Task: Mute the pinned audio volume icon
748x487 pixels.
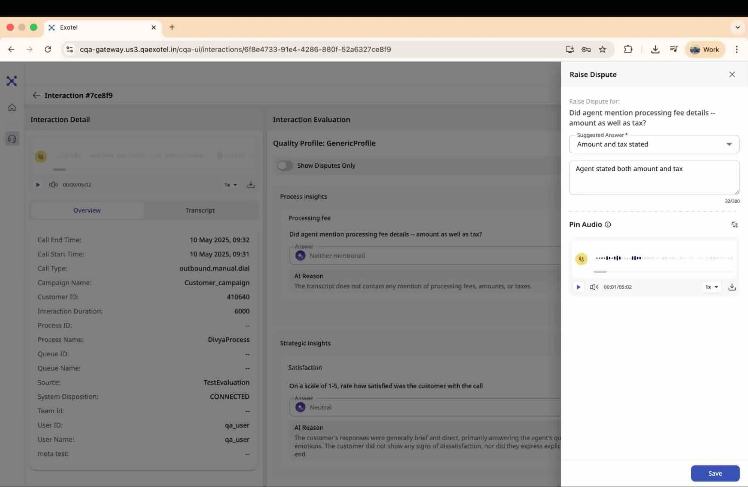Action: tap(594, 287)
